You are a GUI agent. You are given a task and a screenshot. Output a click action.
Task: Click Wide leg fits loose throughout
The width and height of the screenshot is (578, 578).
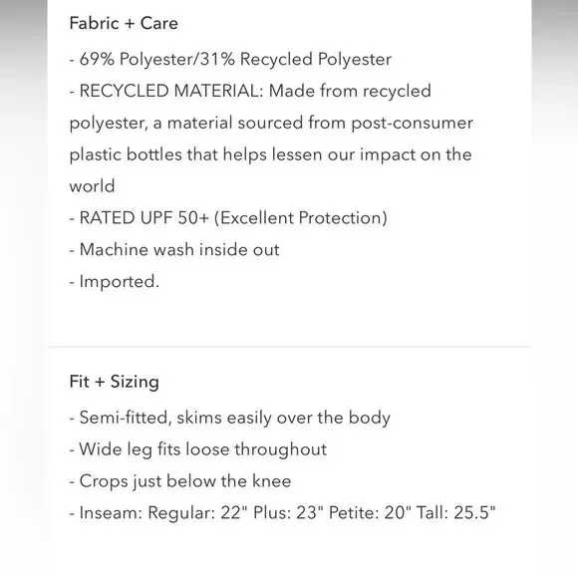(x=198, y=449)
